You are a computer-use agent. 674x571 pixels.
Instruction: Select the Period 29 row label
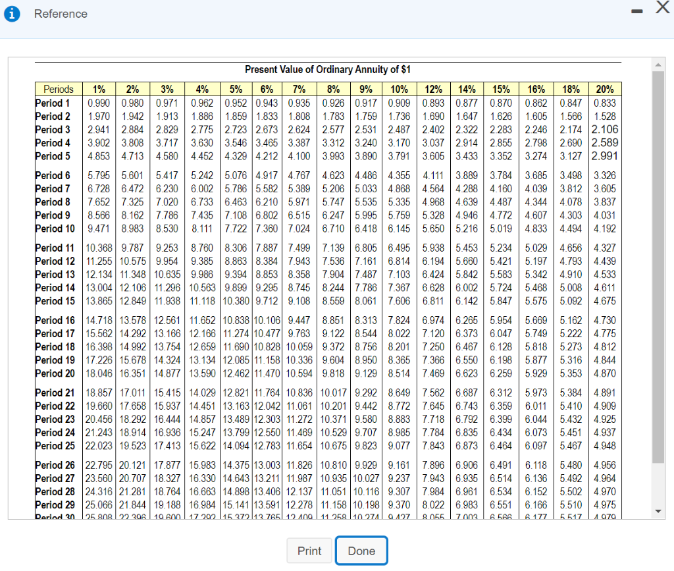click(x=55, y=504)
